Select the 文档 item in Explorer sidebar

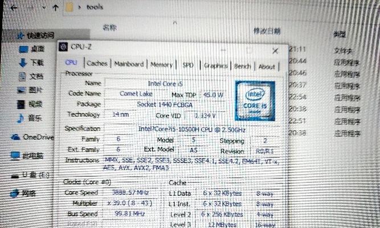point(36,76)
